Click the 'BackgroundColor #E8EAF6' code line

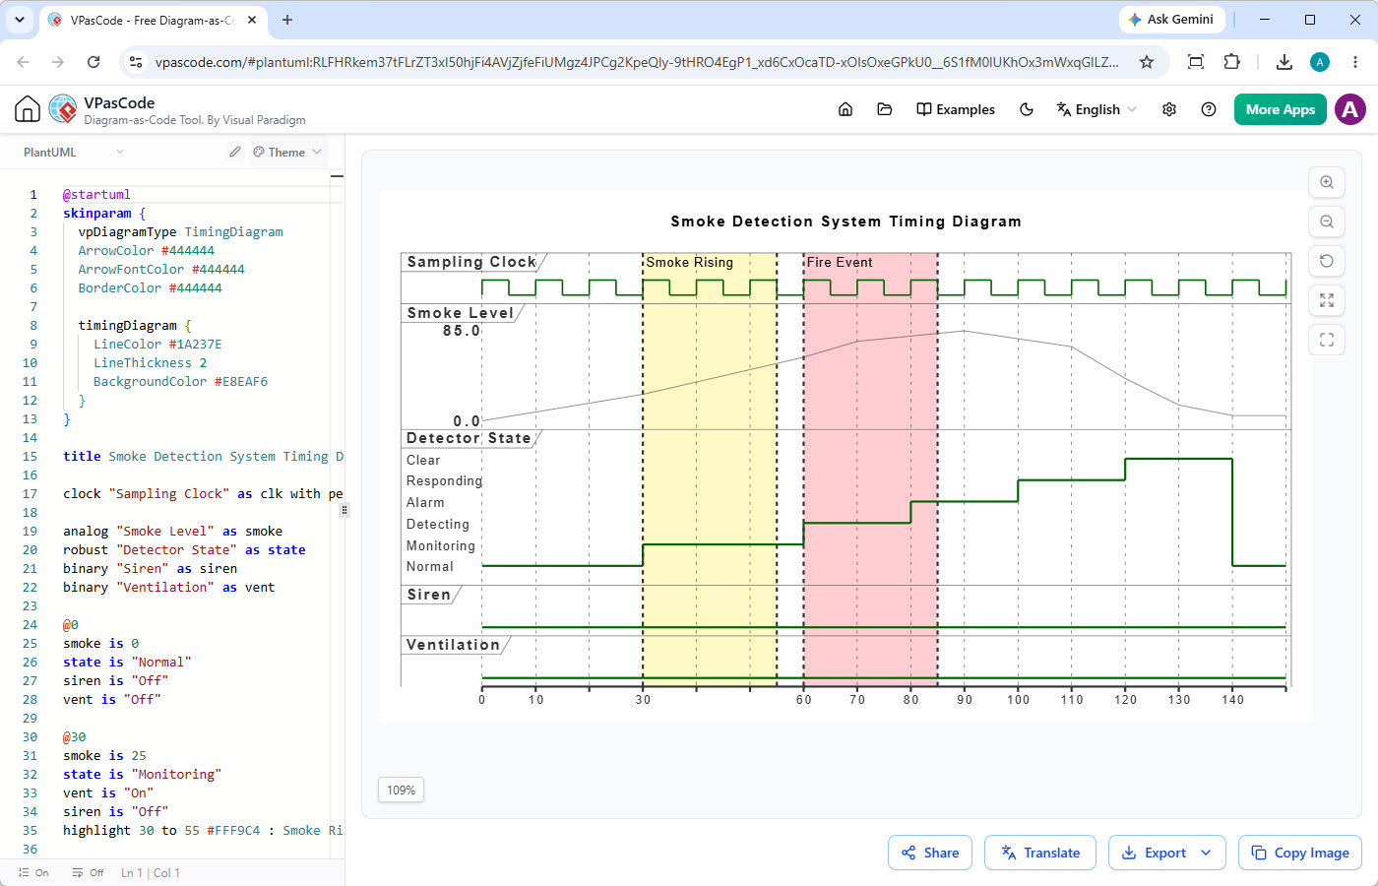pyautogui.click(x=180, y=381)
